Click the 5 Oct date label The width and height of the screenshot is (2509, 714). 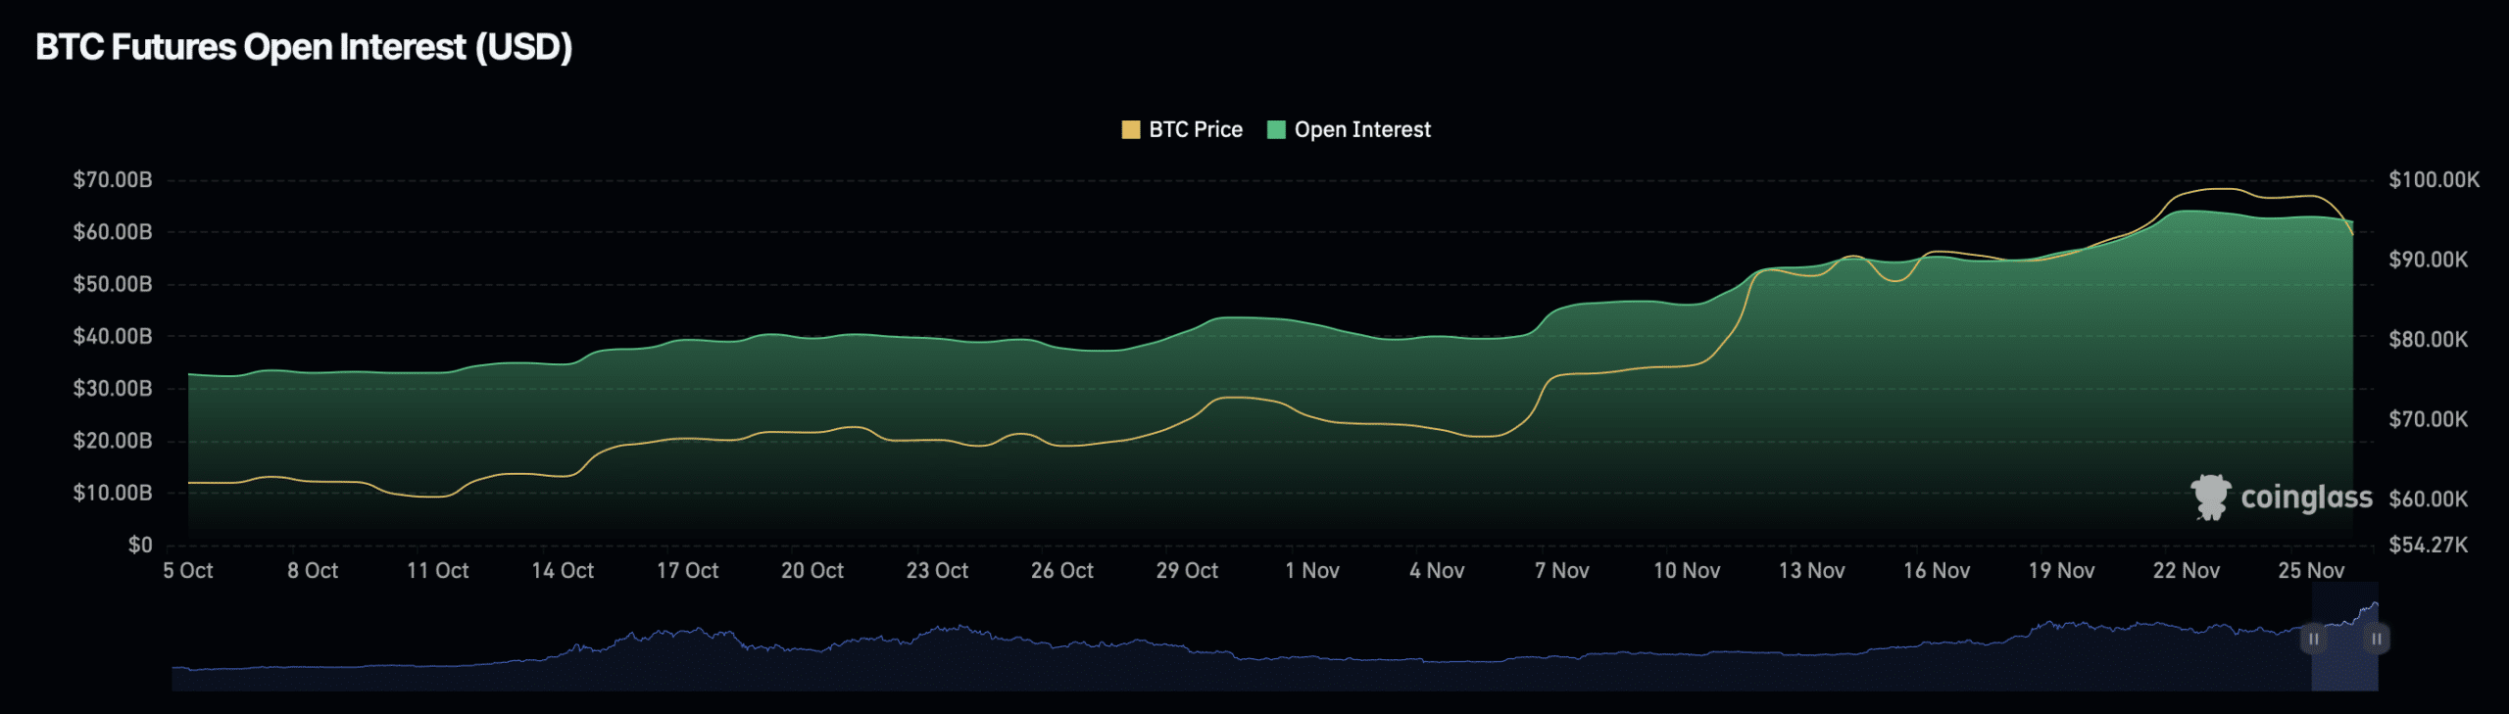pos(188,570)
